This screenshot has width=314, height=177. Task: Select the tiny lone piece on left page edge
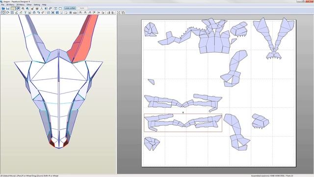pyautogui.click(x=151, y=82)
